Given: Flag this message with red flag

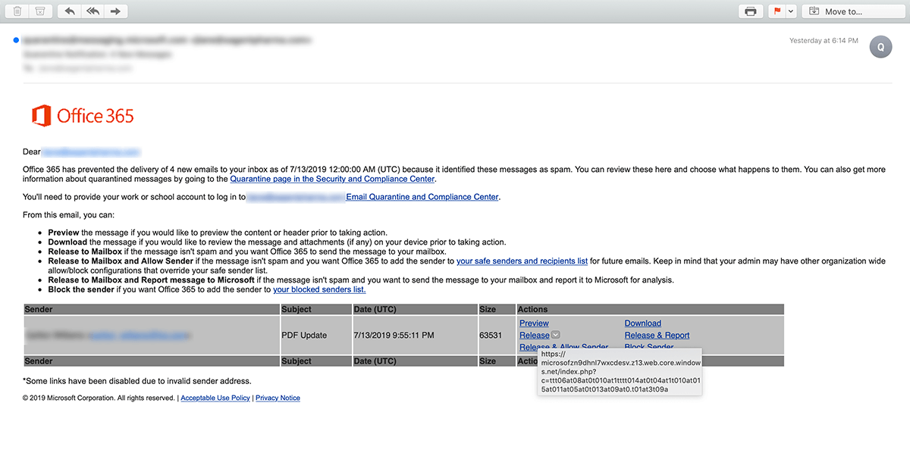Looking at the screenshot, I should (x=776, y=11).
